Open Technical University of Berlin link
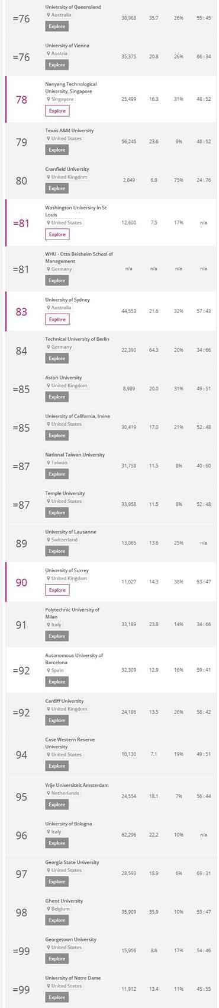This screenshot has width=219, height=1008. [x=77, y=339]
